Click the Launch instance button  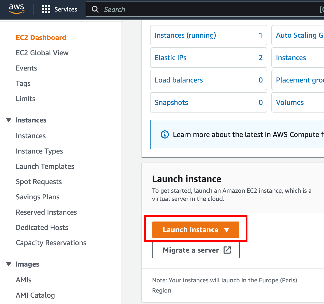pos(190,230)
